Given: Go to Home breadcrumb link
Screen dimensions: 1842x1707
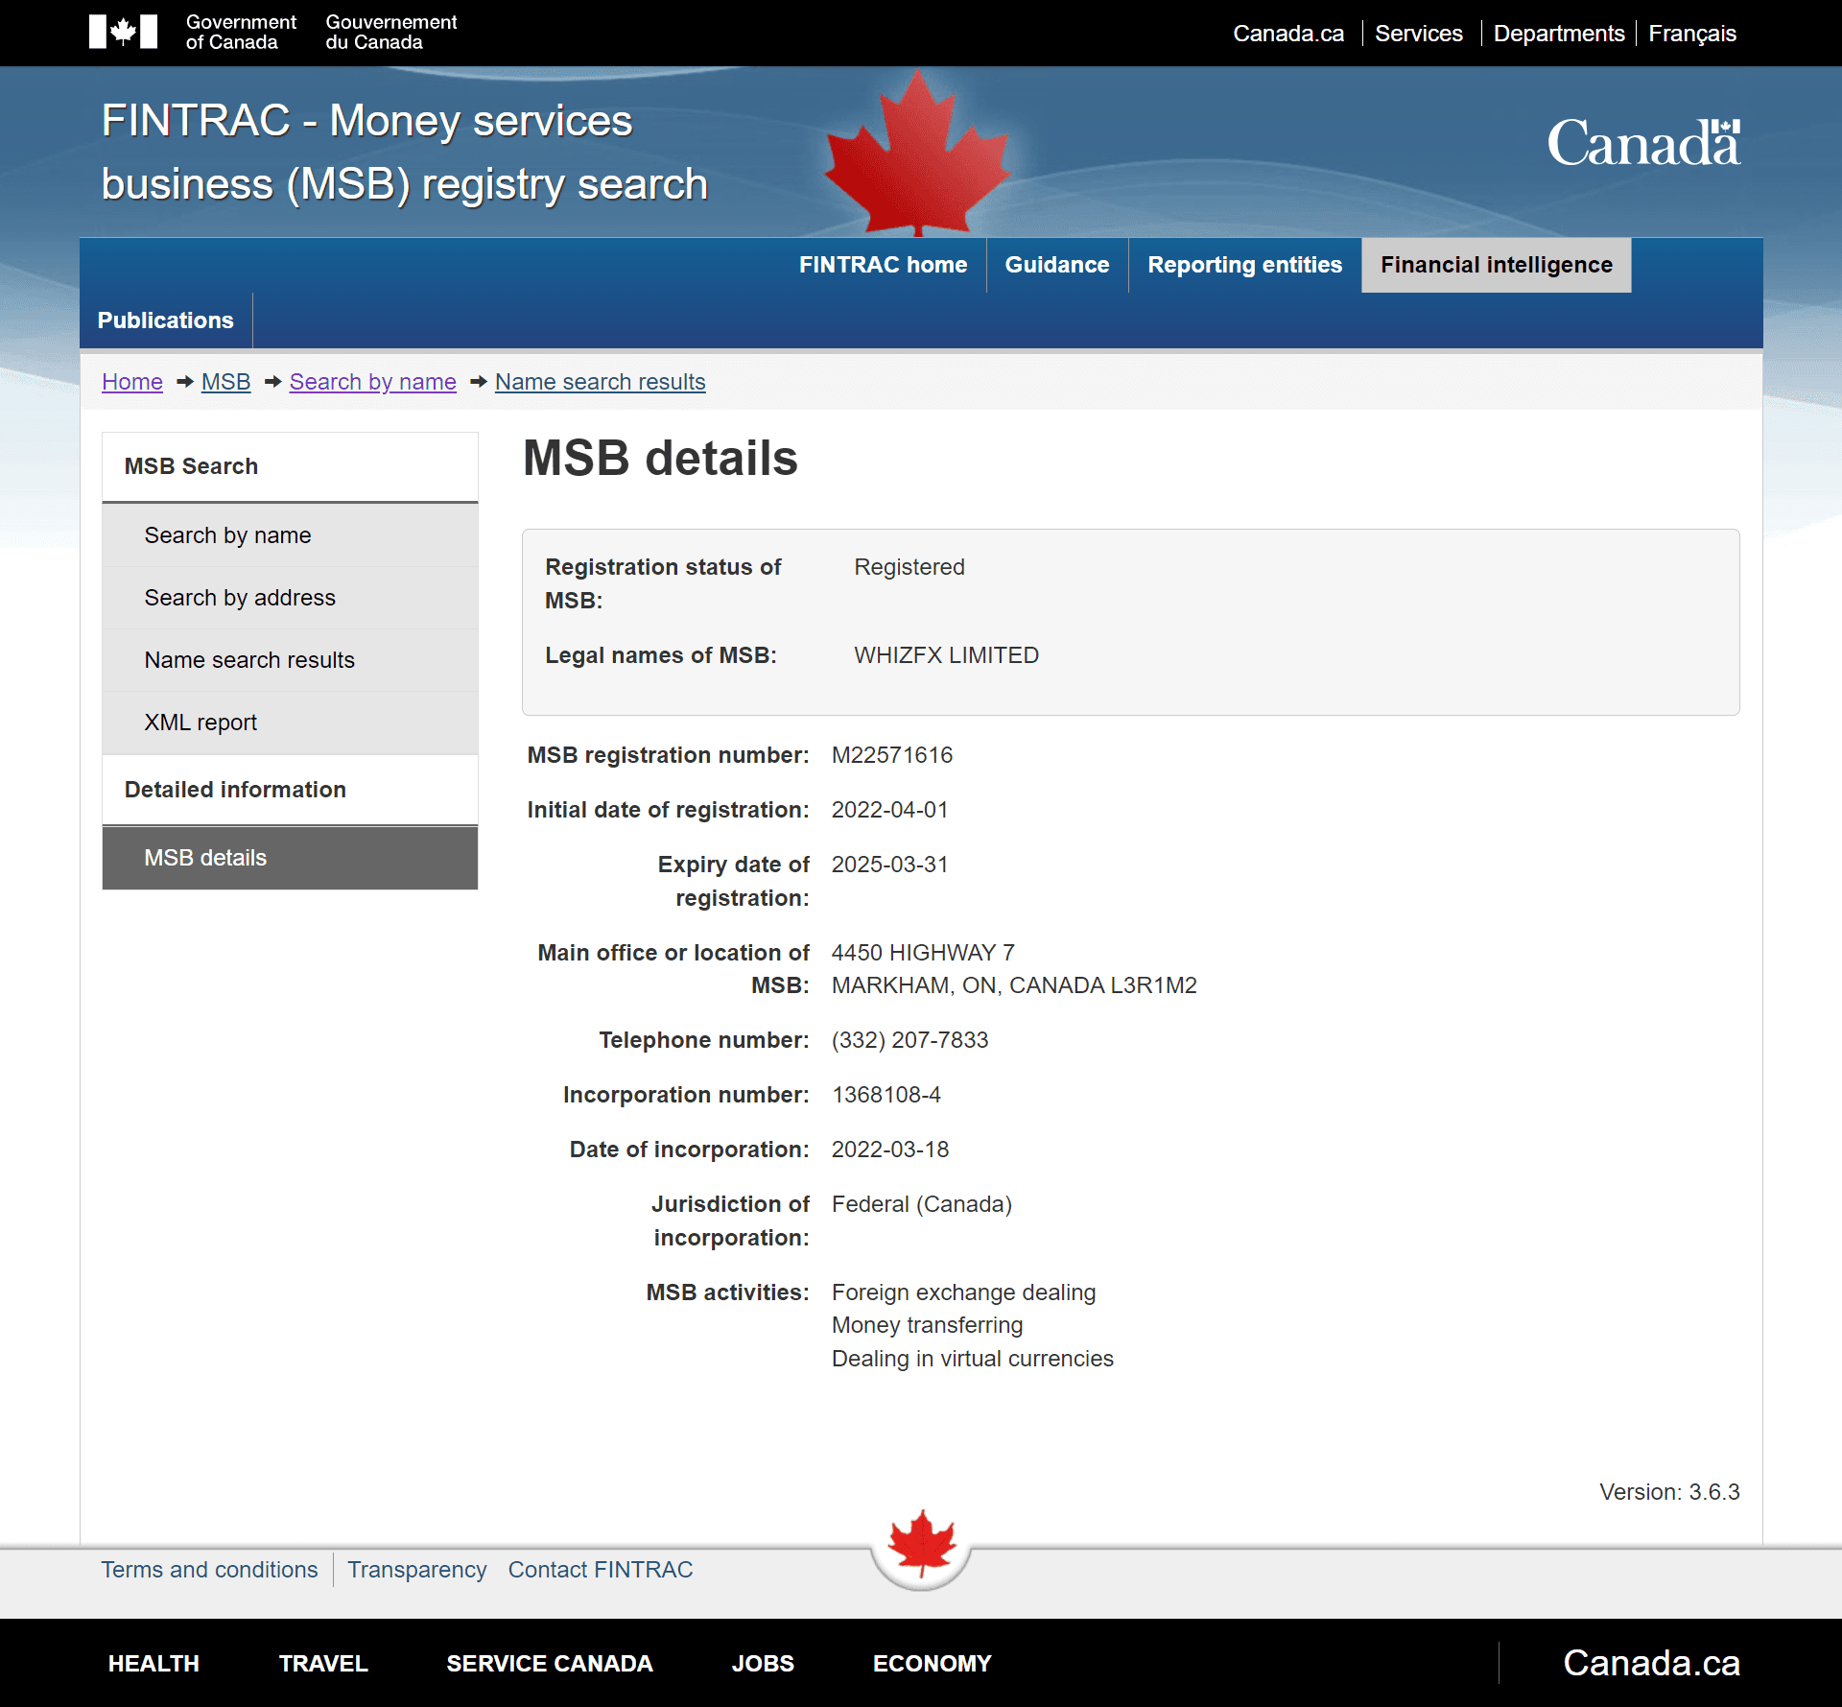Looking at the screenshot, I should tap(132, 382).
